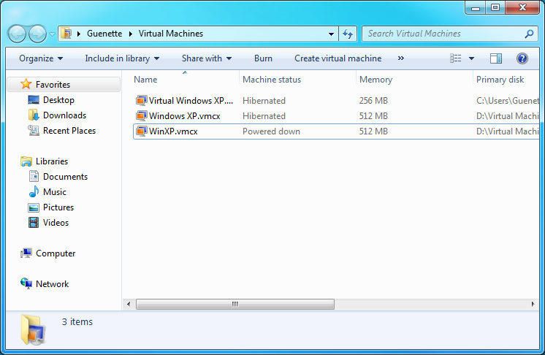Select the Windows XP.vmcx file name

coord(185,115)
